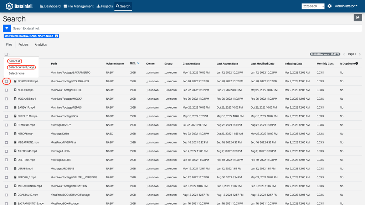Click the Is Duplicate help question icon
Screen dimensions: 365x205
tap(356, 63)
